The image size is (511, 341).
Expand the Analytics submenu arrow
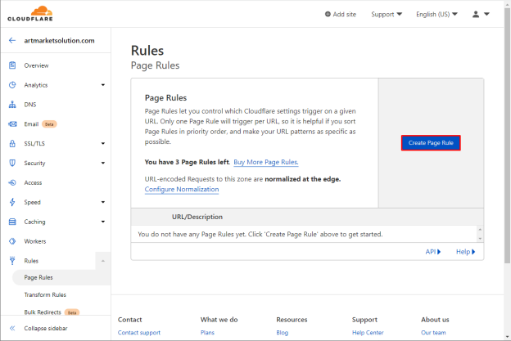pos(103,85)
